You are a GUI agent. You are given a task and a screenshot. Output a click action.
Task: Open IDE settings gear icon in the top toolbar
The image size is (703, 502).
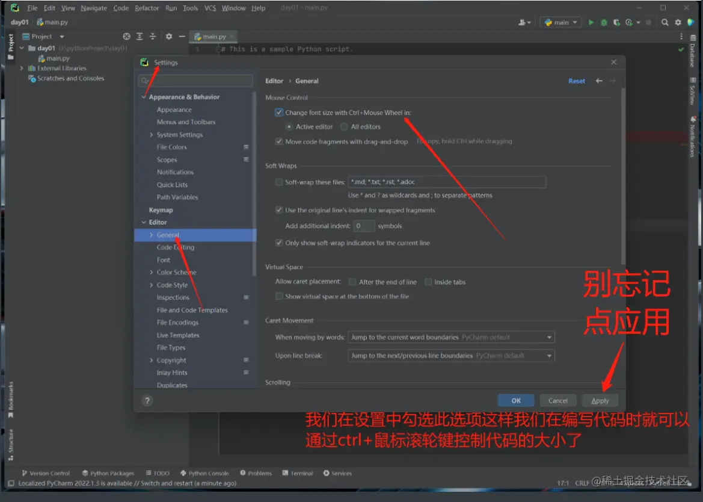[x=678, y=22]
